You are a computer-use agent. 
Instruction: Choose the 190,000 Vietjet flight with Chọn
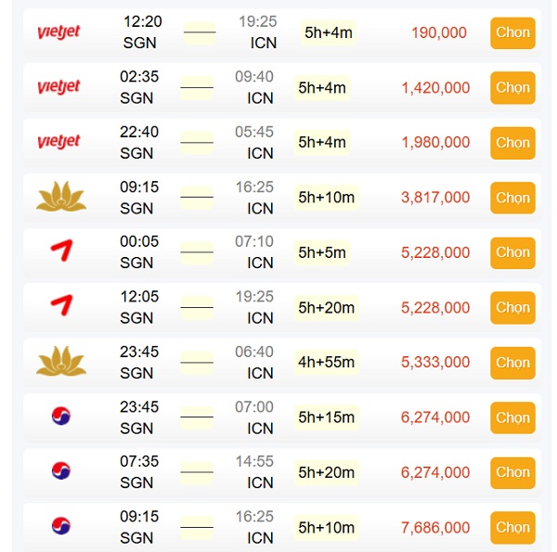click(x=512, y=33)
